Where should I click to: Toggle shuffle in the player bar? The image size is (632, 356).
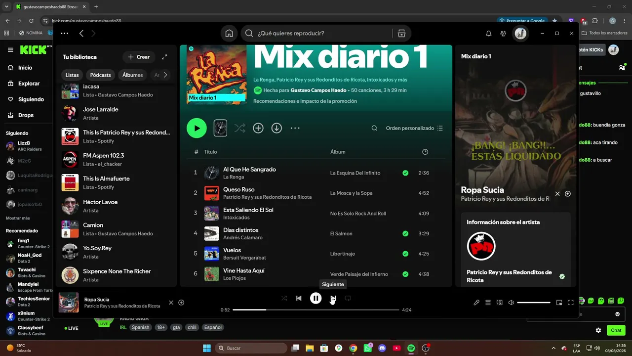284,298
